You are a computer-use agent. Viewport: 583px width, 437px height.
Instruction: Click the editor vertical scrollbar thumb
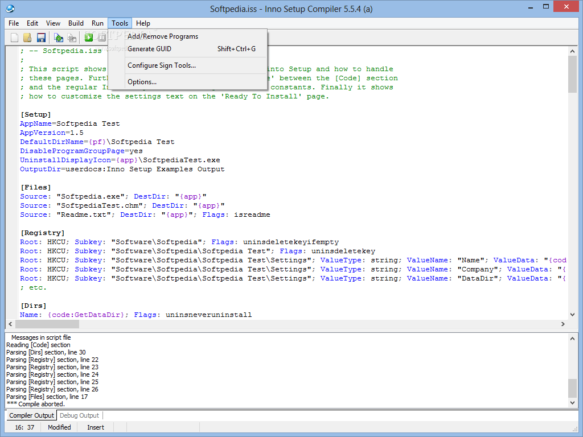point(572,74)
